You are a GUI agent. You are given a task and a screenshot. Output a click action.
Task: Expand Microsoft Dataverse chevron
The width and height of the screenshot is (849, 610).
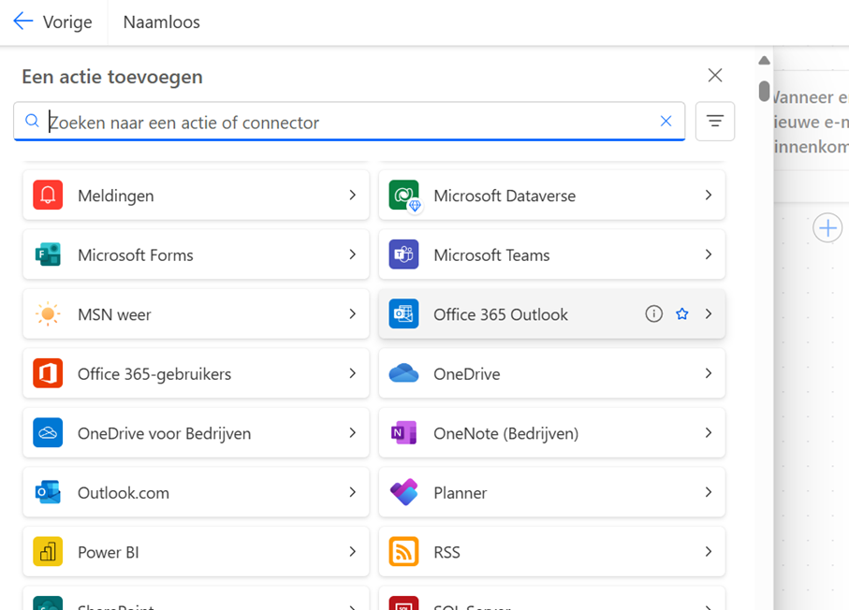(709, 195)
